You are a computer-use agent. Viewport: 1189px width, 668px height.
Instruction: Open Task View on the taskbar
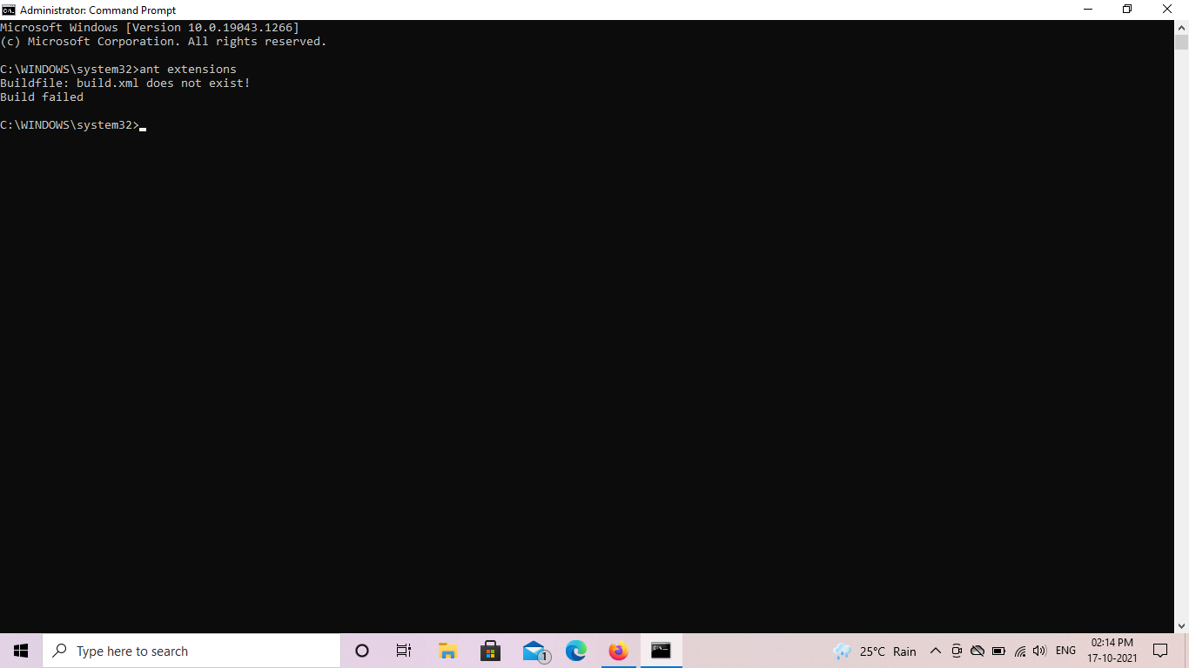[404, 651]
